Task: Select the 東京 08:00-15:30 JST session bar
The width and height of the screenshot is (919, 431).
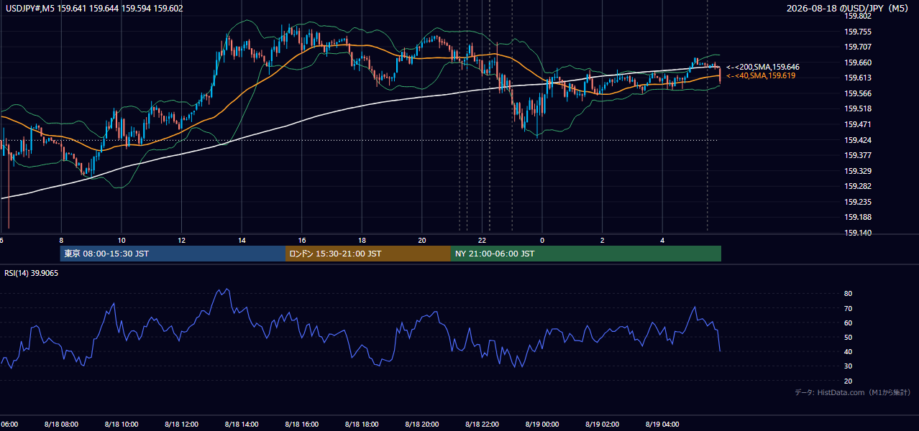Action: (x=173, y=254)
